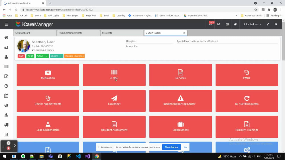Click the DNR badge

(x=21, y=56)
